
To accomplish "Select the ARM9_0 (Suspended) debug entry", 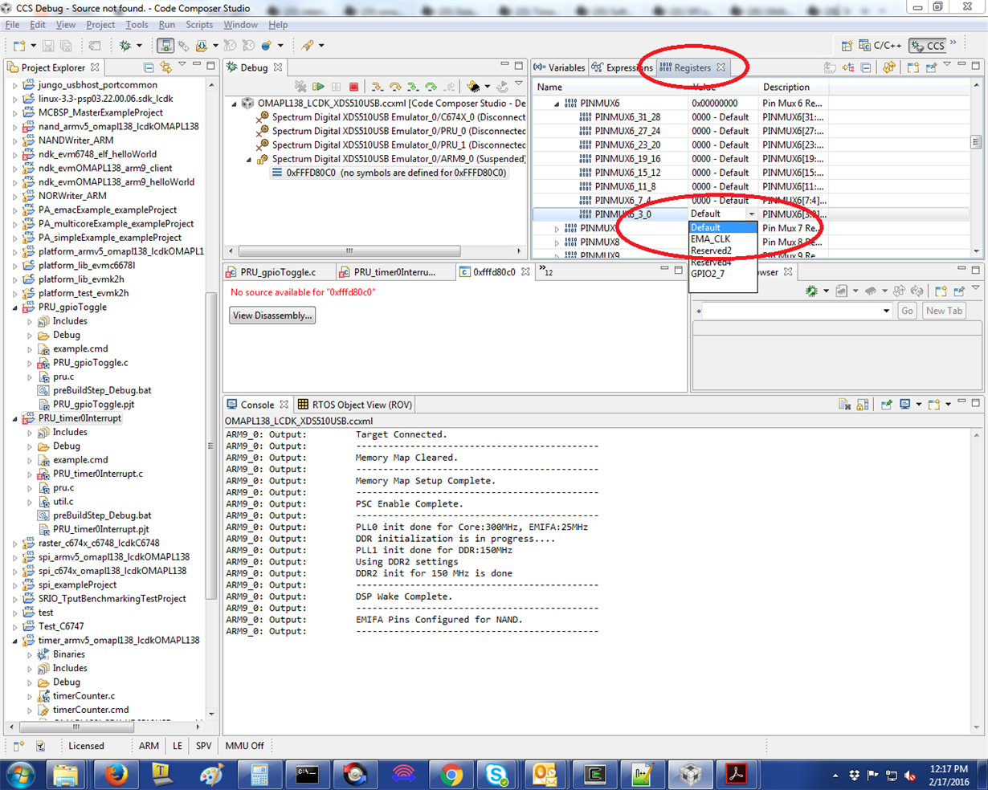I will click(x=398, y=159).
